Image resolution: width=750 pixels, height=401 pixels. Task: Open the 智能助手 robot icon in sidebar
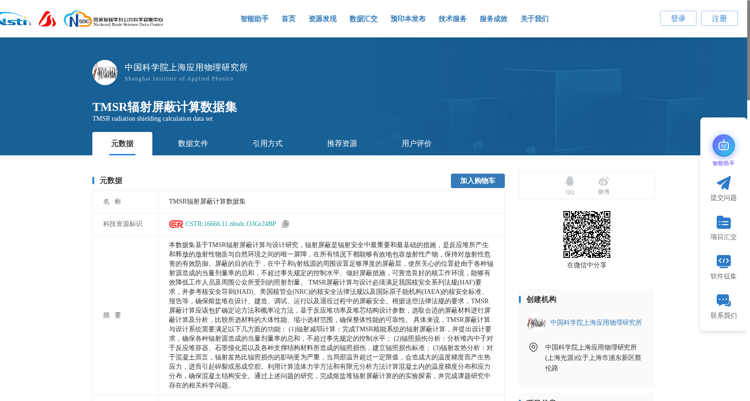[723, 146]
